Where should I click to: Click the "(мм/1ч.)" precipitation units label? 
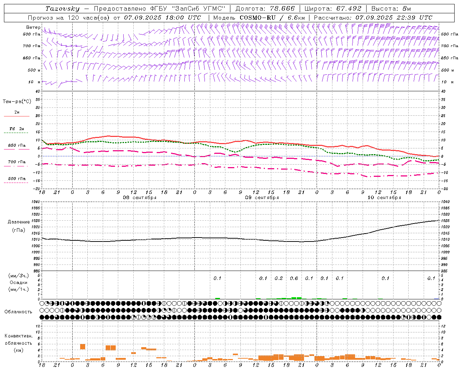pyautogui.click(x=19, y=289)
